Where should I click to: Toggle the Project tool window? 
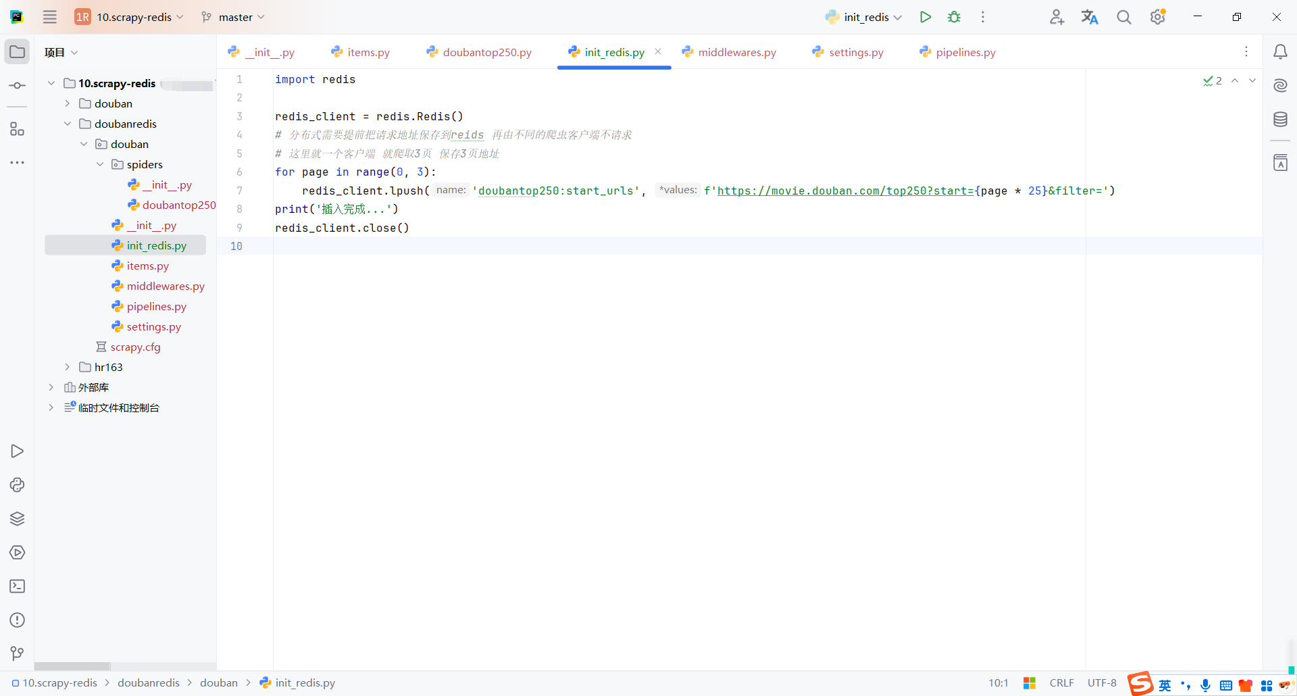coord(18,52)
